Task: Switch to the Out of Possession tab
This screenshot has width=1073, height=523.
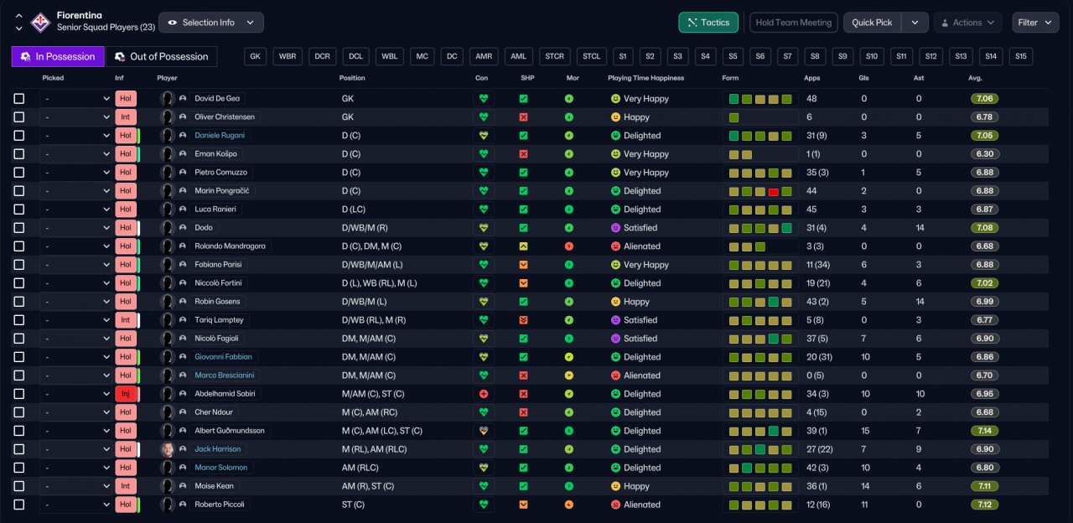Action: [x=161, y=56]
